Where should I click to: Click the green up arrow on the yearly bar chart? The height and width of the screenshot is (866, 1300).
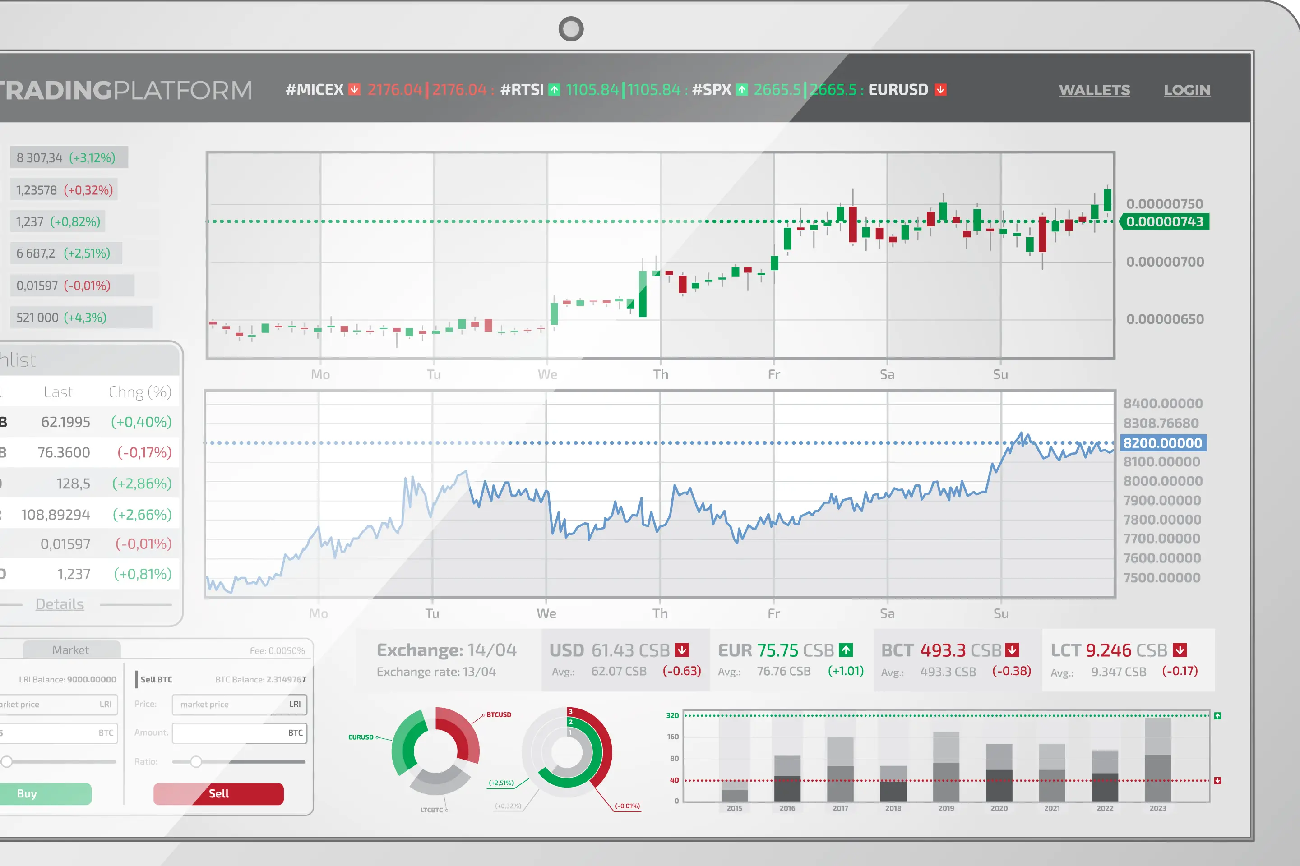click(x=1219, y=716)
